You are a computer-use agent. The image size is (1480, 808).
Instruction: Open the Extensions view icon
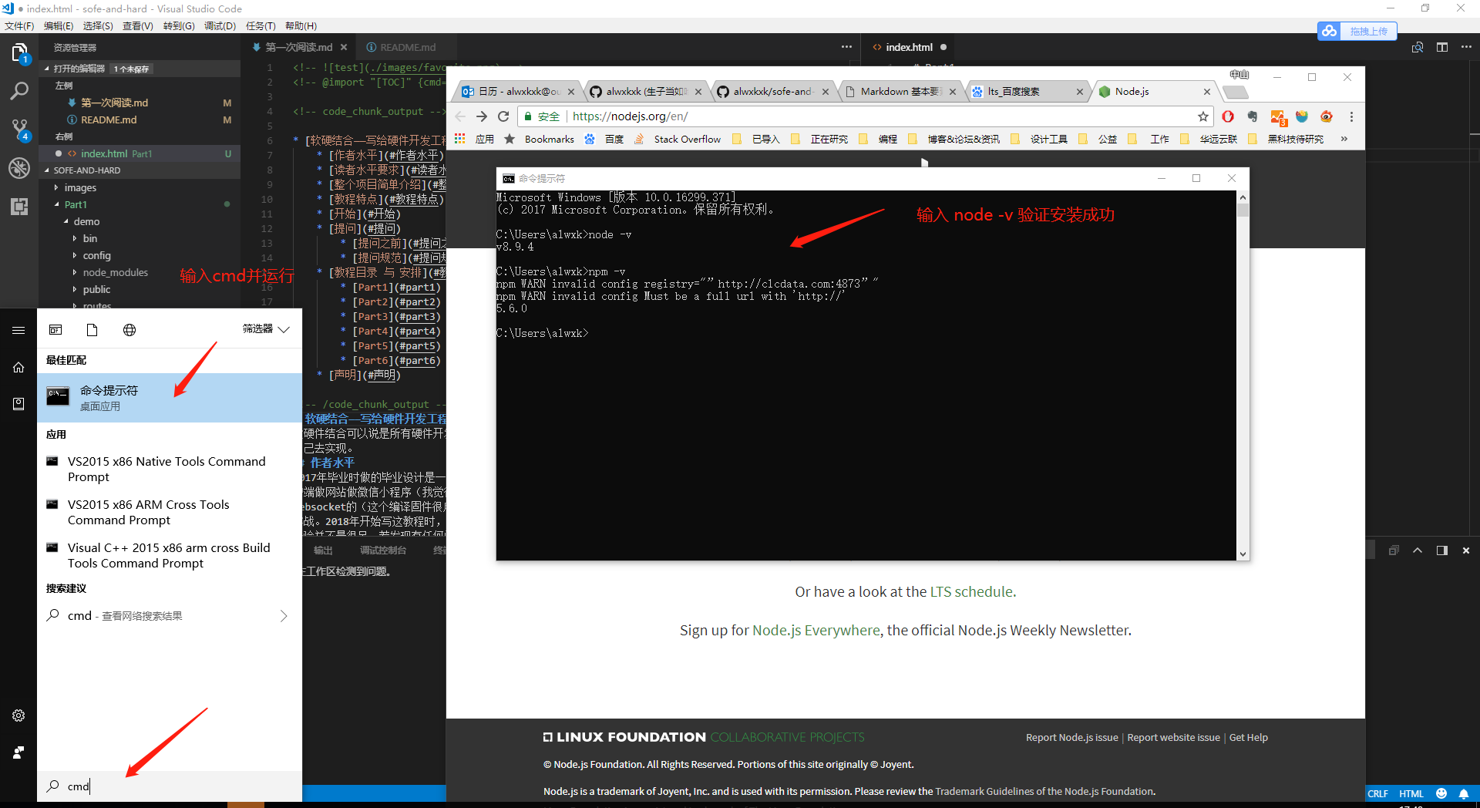tap(19, 206)
